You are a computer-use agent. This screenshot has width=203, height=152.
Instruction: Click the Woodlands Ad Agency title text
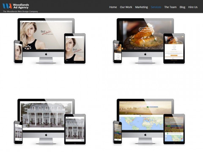21,6
